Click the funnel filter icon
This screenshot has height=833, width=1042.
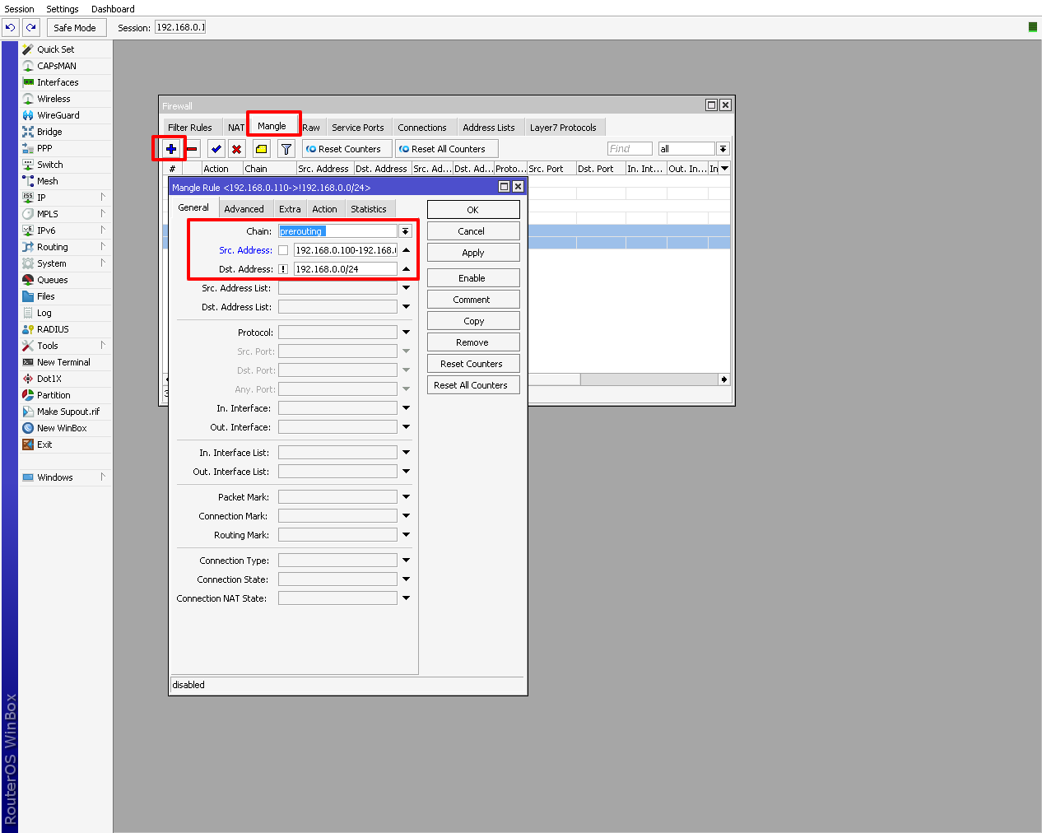point(286,149)
